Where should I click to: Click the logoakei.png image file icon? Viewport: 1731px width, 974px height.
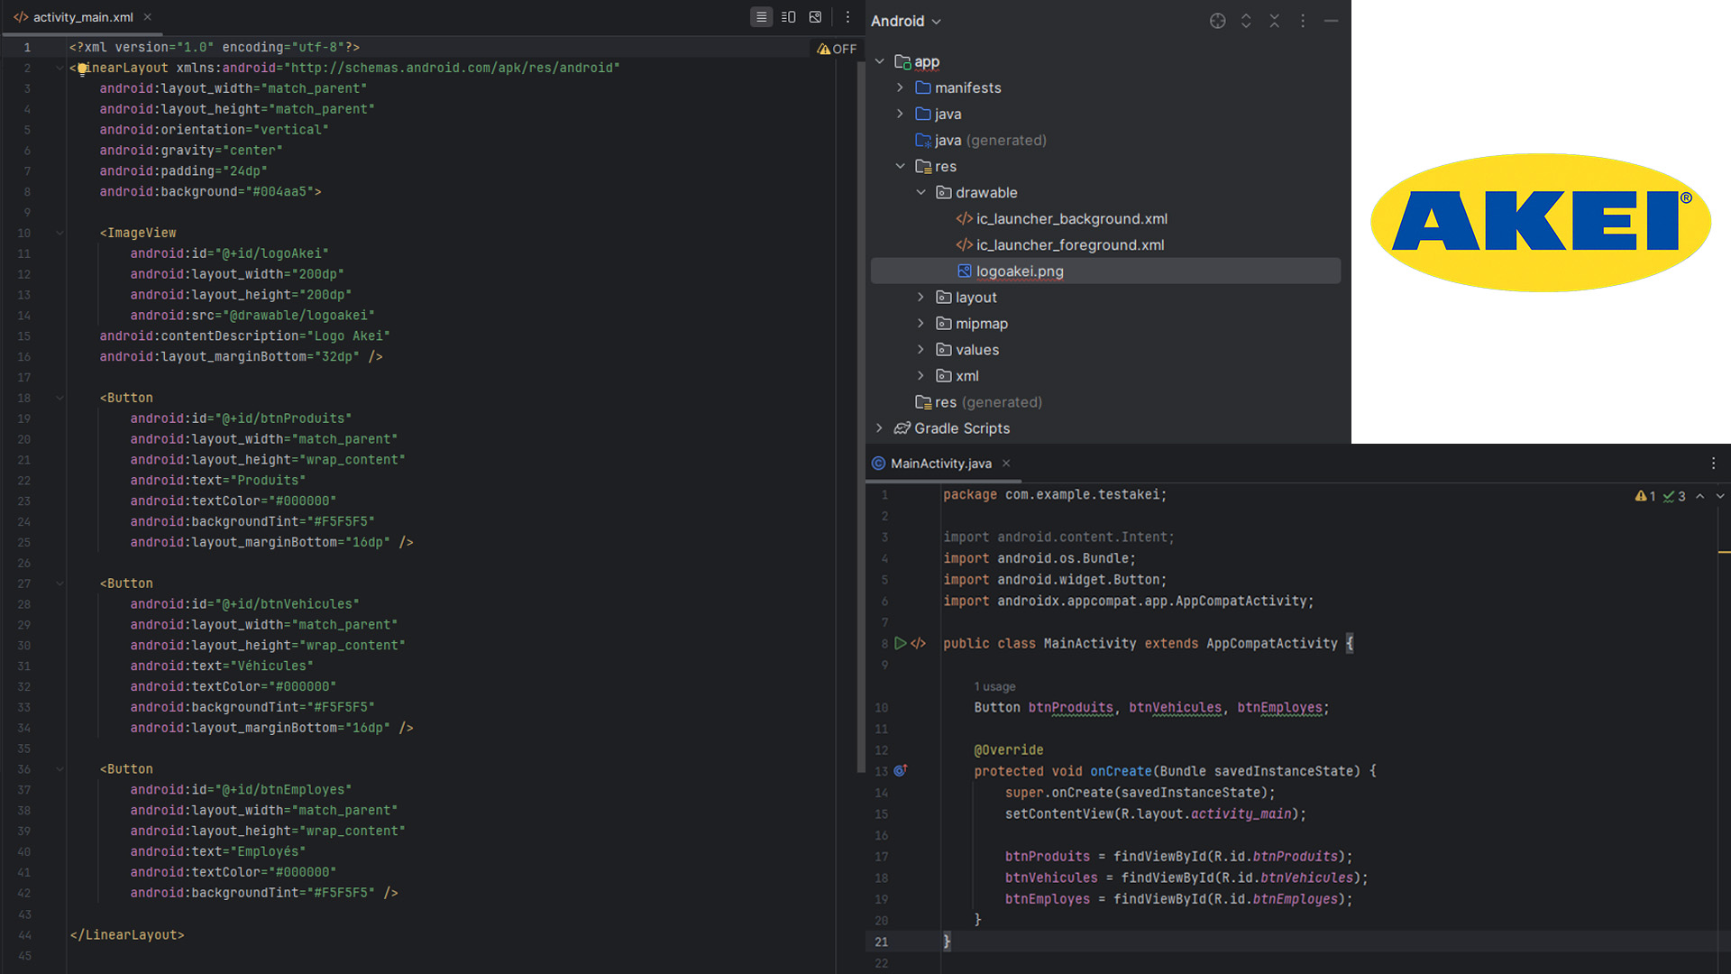point(965,271)
